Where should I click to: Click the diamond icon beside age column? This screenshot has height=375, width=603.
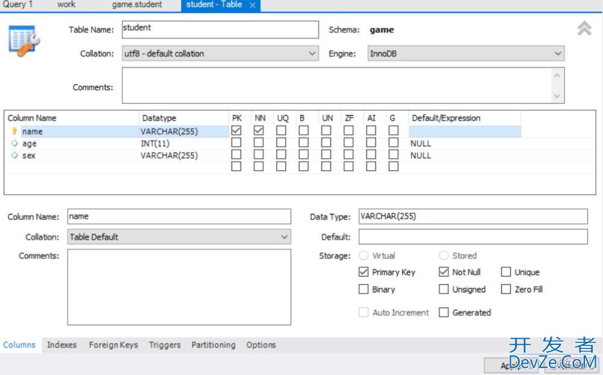(x=14, y=143)
